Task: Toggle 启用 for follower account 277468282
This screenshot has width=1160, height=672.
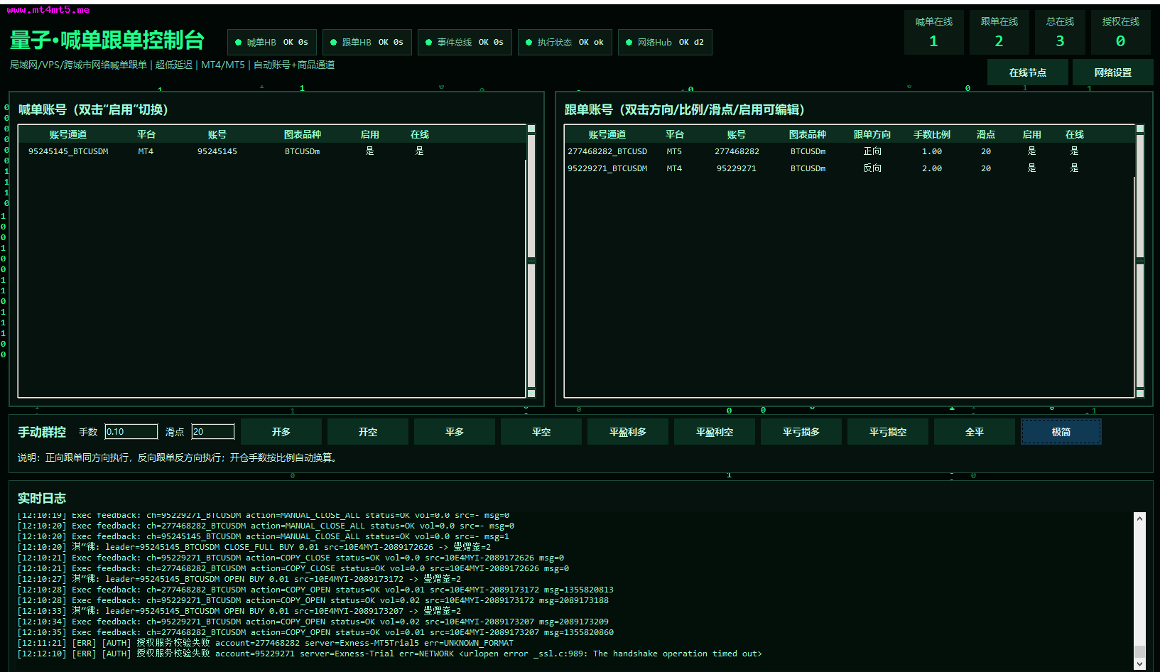Action: pos(1031,151)
